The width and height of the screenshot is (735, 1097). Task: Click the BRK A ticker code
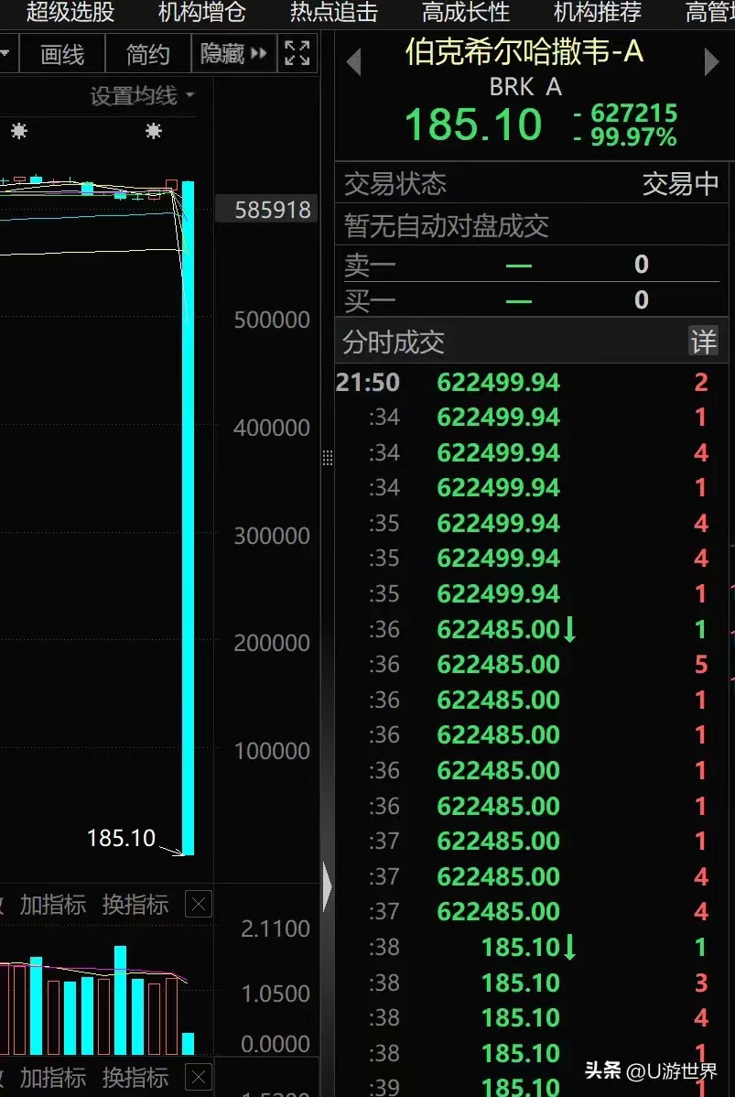pos(525,87)
